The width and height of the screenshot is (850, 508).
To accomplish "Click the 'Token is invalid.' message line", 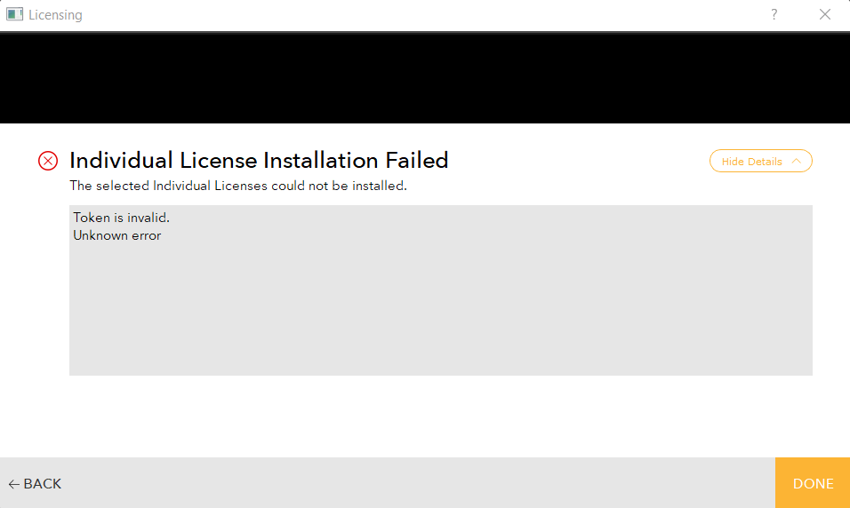I will pos(122,218).
